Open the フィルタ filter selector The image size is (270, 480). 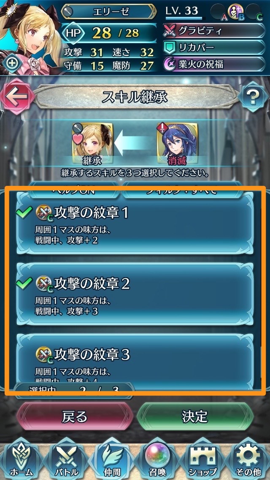pos(183,190)
